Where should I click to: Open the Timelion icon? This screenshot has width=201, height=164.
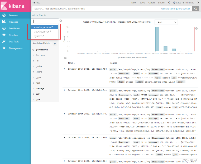4,35
